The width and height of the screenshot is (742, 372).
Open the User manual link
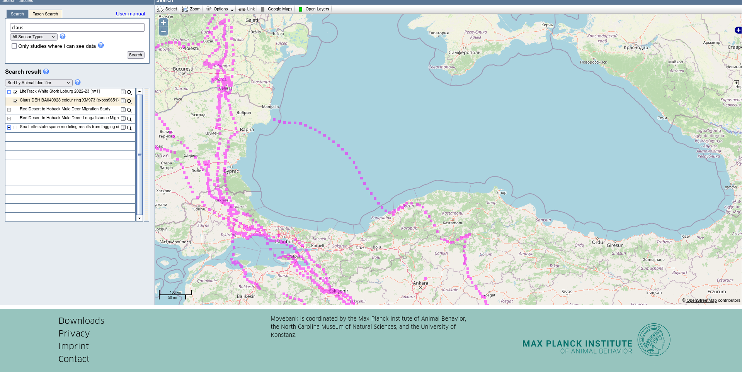click(130, 14)
